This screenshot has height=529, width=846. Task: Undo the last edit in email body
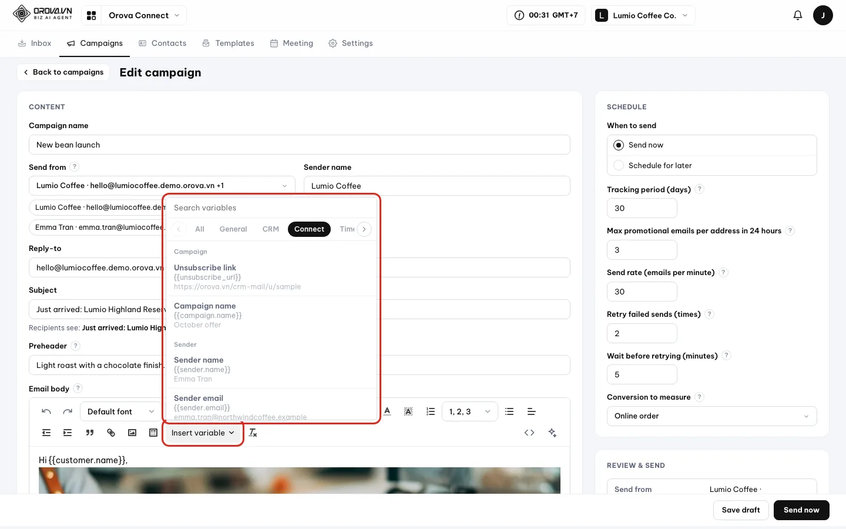pos(46,411)
